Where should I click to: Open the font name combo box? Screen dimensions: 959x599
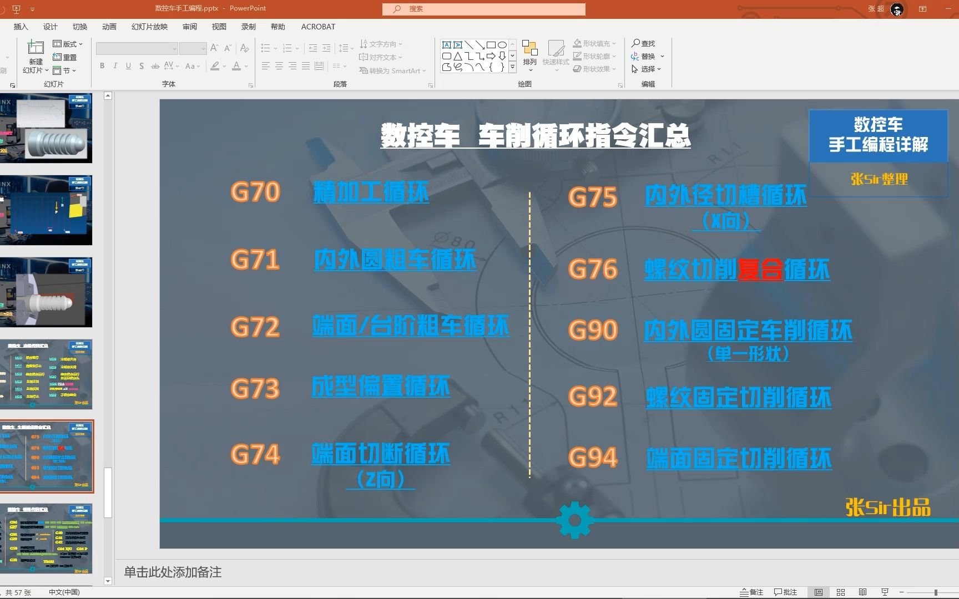136,48
